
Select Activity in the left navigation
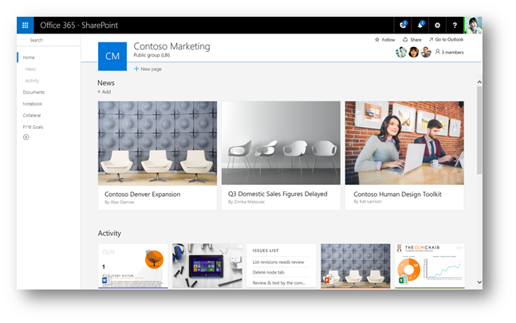[x=32, y=81]
